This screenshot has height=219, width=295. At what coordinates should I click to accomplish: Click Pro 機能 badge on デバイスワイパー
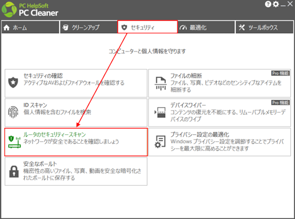[280, 102]
